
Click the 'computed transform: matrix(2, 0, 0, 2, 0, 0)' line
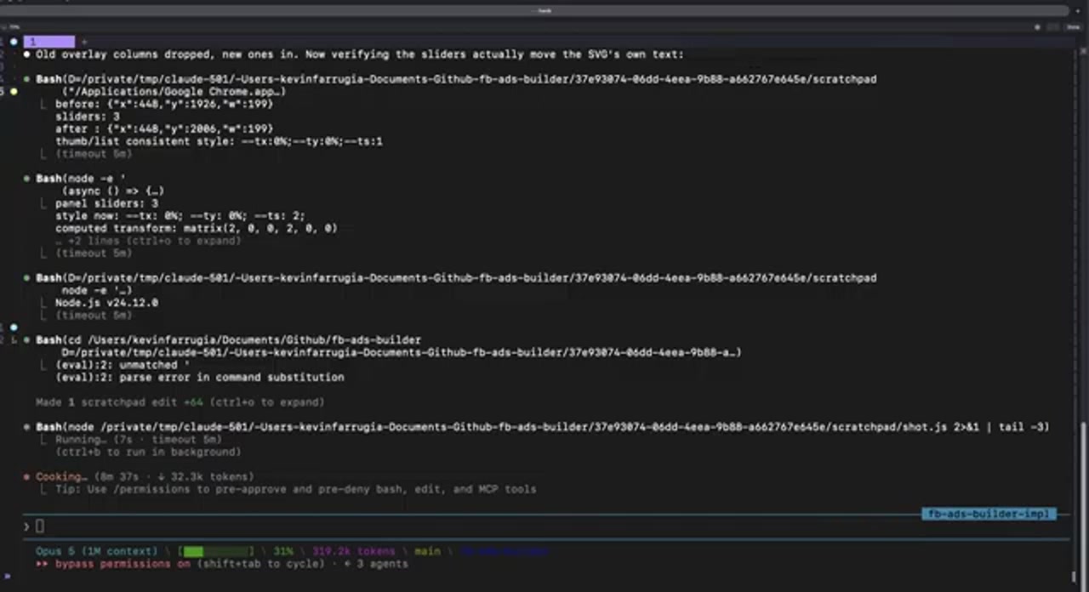click(196, 228)
